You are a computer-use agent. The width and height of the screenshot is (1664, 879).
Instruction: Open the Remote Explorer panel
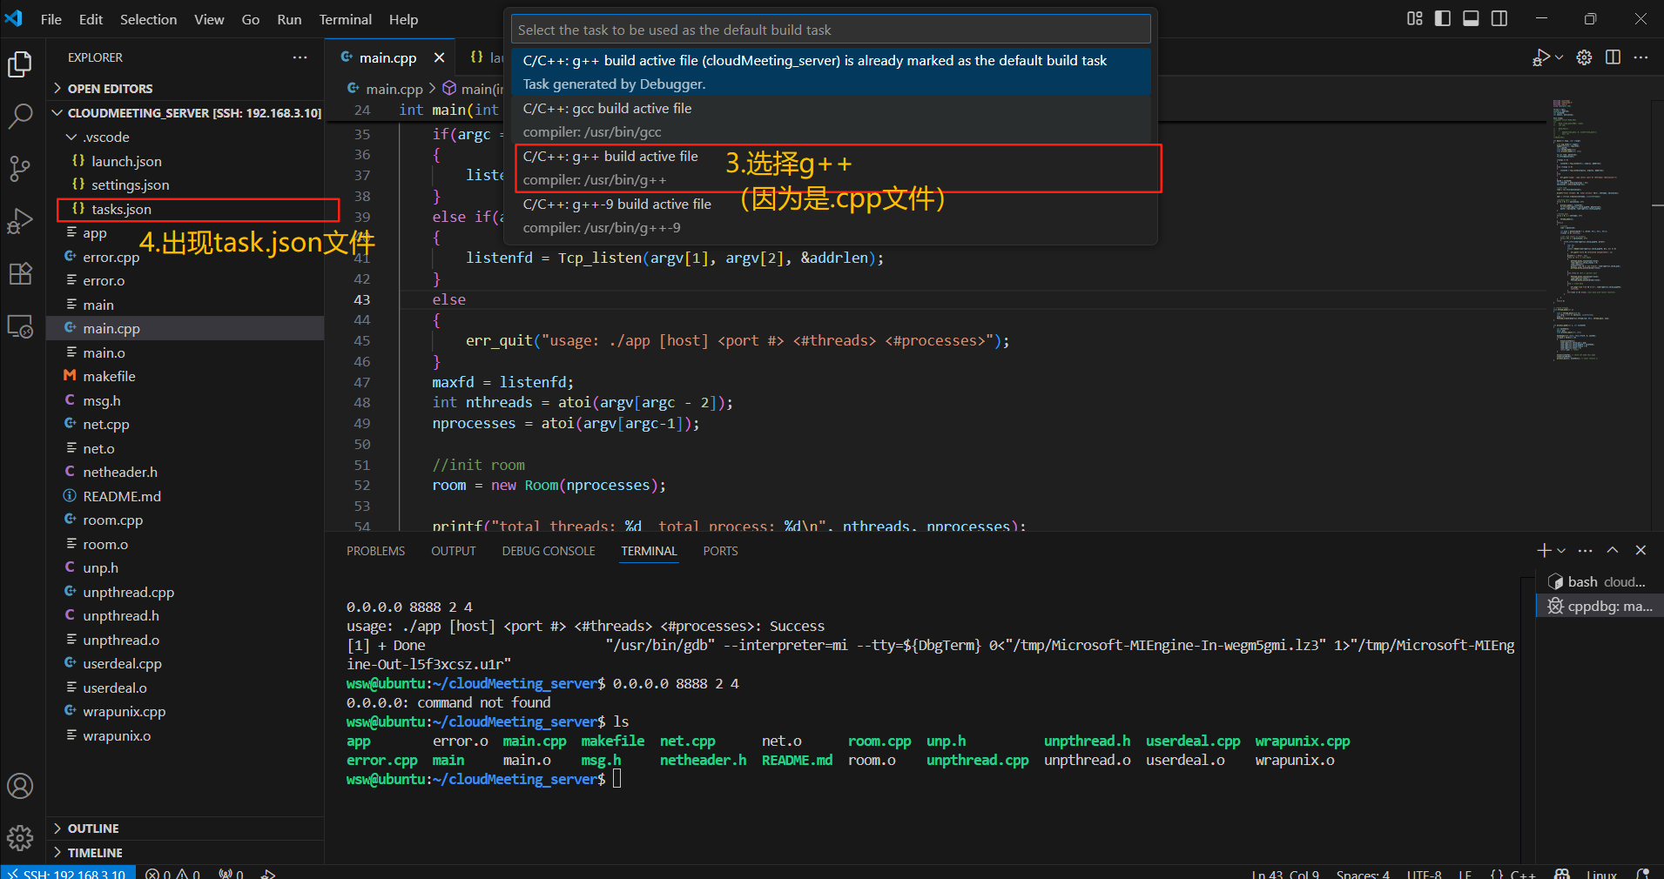coord(20,326)
